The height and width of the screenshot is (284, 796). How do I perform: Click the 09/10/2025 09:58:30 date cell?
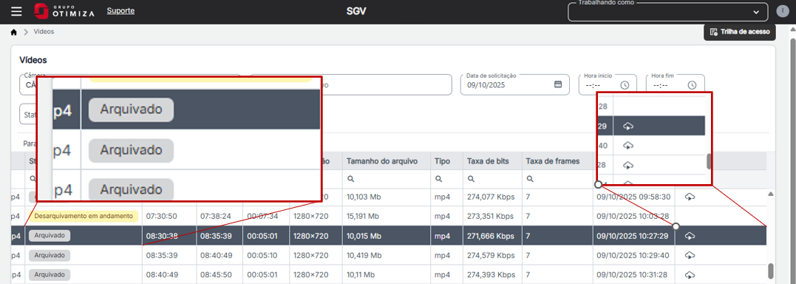(633, 197)
